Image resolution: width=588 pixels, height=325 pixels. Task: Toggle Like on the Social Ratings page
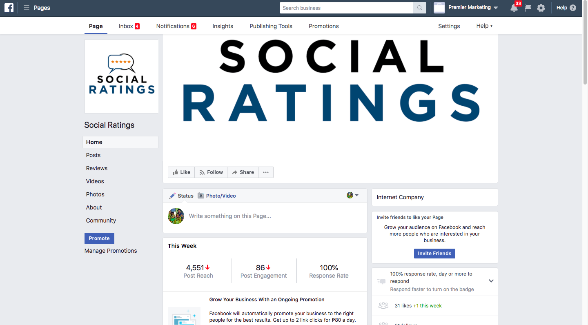(x=181, y=172)
